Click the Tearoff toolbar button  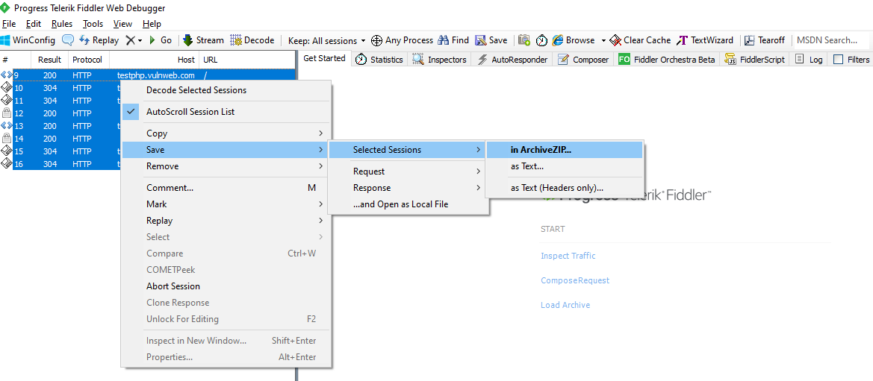tap(765, 40)
